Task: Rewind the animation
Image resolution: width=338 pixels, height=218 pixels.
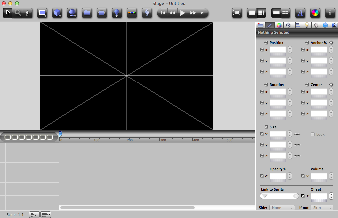Action: (x=172, y=13)
